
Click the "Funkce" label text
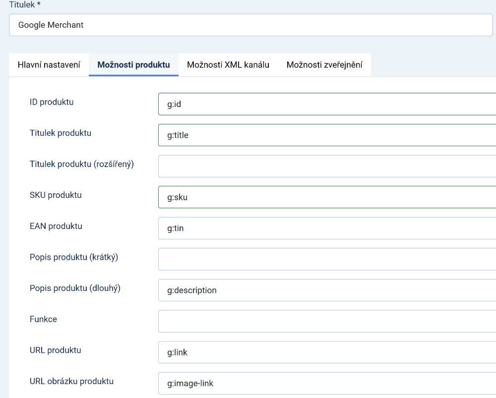pyautogui.click(x=43, y=319)
